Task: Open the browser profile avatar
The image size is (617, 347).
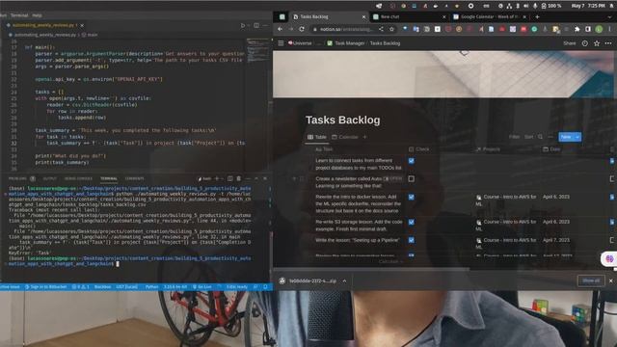Action: (x=599, y=29)
